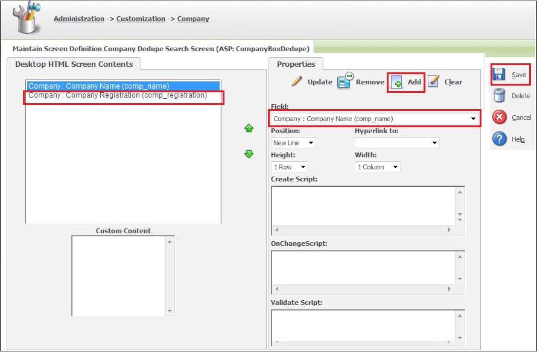Select Company Name (comp_name) list row
Image resolution: width=537 pixels, height=352 pixels.
point(123,86)
